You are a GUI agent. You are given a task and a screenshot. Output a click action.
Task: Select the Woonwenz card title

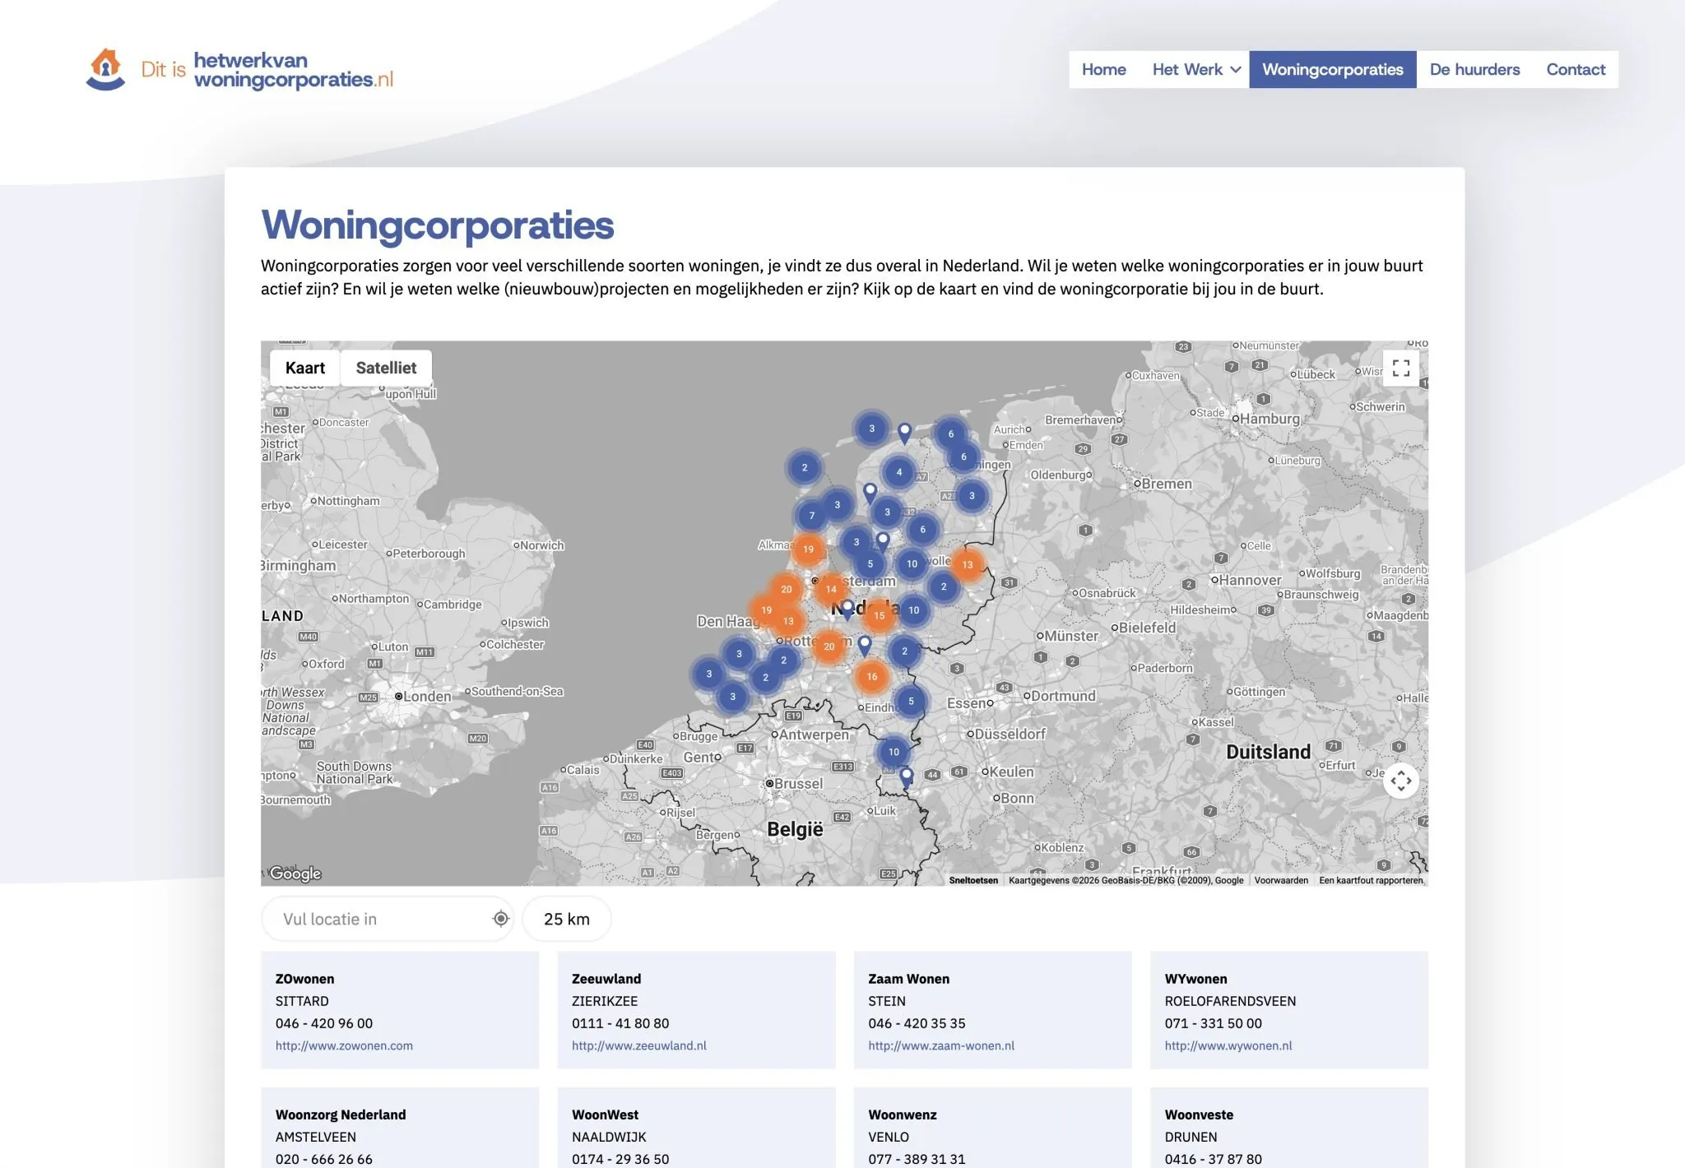pos(903,1115)
